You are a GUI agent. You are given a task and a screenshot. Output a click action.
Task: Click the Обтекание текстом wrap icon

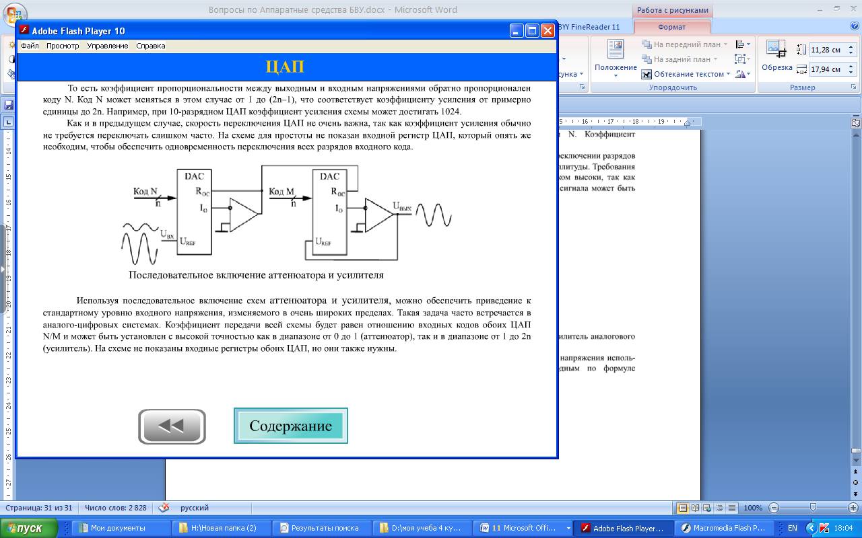(x=646, y=74)
